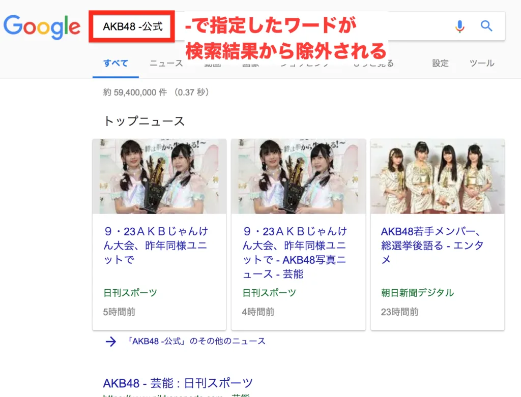Click the 朝日新聞デジタル source label
The height and width of the screenshot is (397, 521).
click(417, 293)
